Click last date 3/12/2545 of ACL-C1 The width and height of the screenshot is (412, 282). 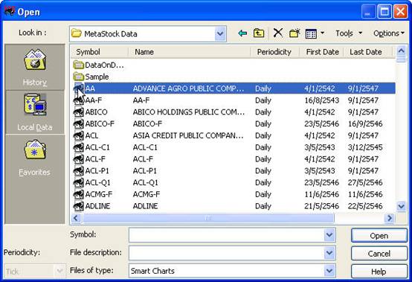click(x=365, y=147)
